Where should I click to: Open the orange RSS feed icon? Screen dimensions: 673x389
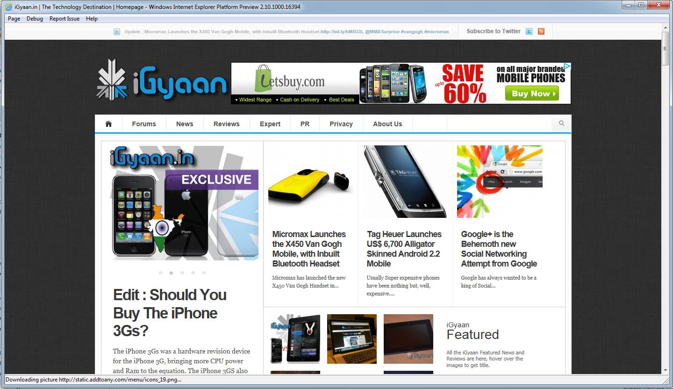click(x=541, y=31)
